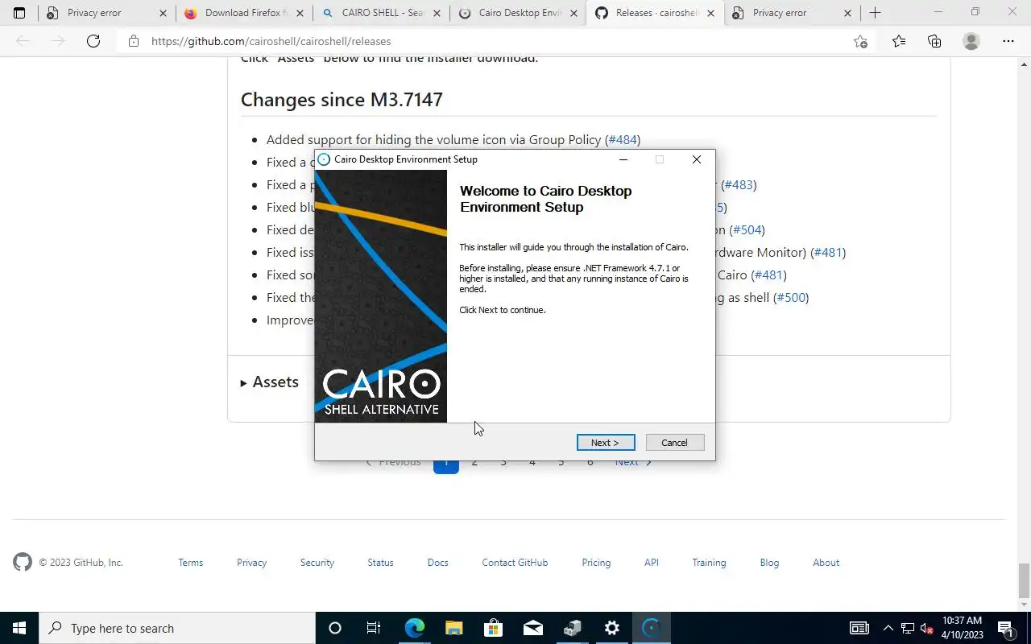This screenshot has height=644, width=1031.
Task: Open the Training footer link
Action: tap(709, 563)
